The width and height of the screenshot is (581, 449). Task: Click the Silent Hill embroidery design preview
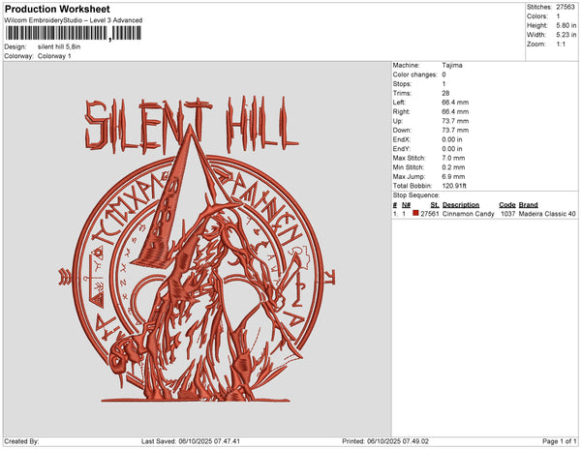point(197,249)
